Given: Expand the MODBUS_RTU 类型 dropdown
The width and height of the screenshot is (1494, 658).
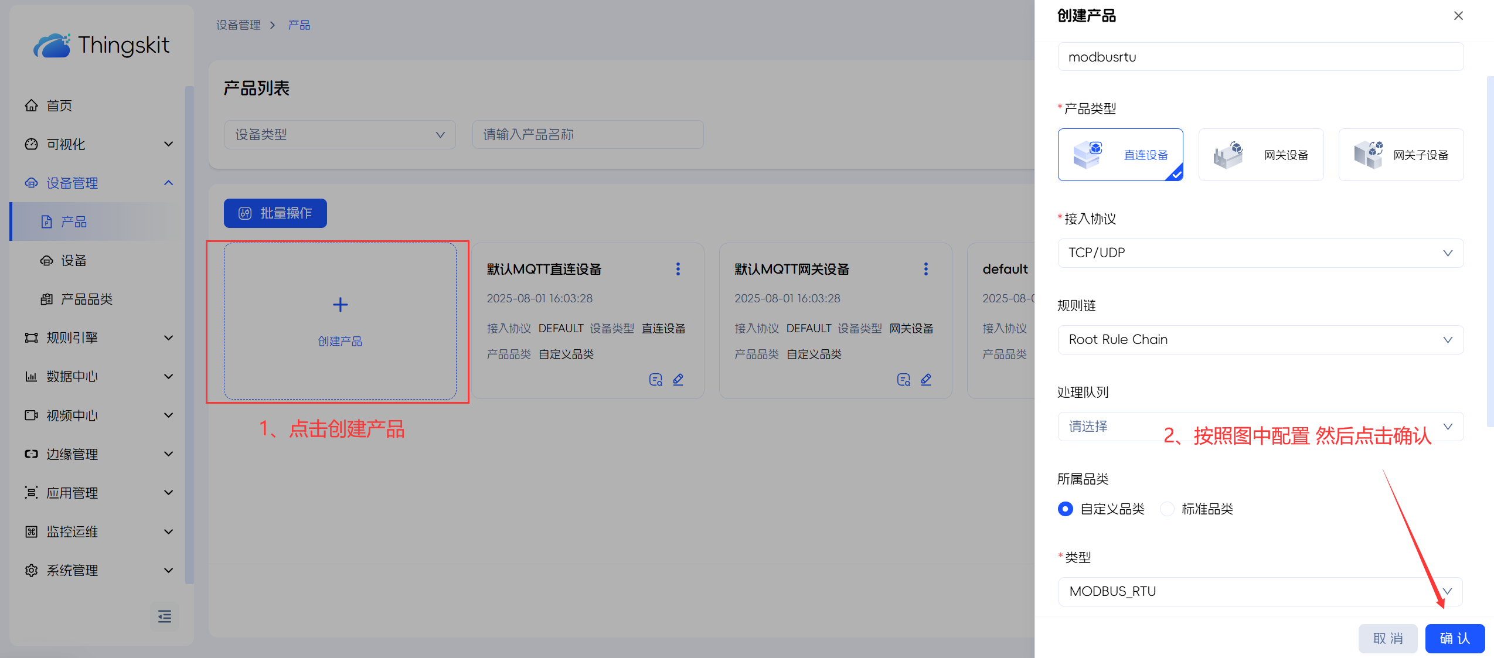Looking at the screenshot, I should point(1260,591).
